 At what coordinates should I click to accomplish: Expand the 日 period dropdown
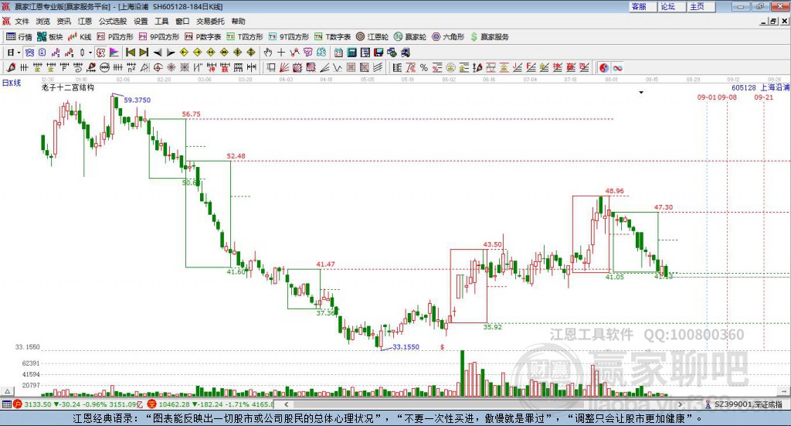click(19, 53)
